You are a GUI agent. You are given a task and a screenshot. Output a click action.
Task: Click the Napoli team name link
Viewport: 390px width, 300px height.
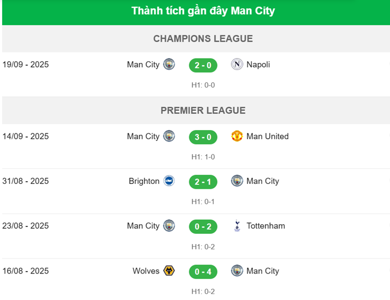point(258,65)
